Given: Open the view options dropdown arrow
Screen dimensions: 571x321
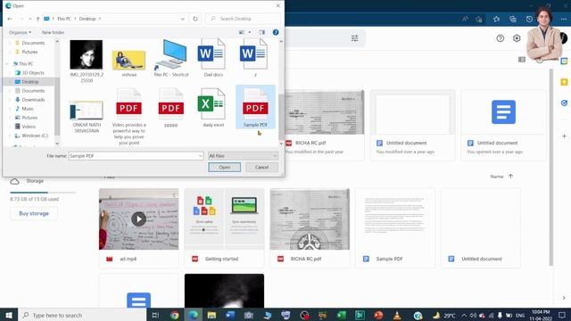Looking at the screenshot, I should (x=250, y=32).
